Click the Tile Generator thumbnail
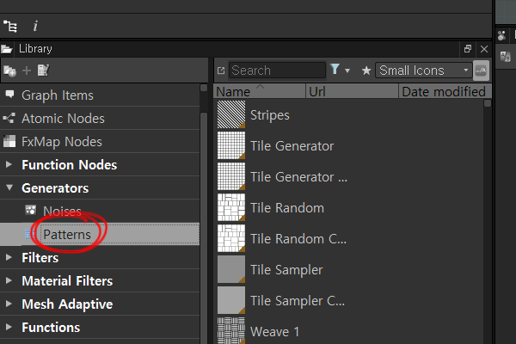This screenshot has width=516, height=344. [231, 145]
